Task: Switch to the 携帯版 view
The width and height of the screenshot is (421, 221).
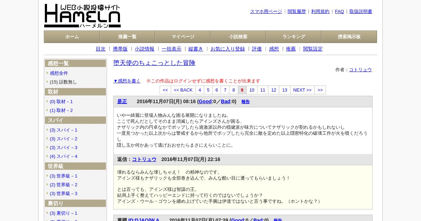Action: pos(120,49)
